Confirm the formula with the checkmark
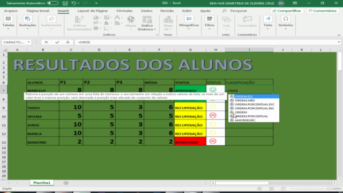This screenshot has height=193, width=343. [x=57, y=42]
